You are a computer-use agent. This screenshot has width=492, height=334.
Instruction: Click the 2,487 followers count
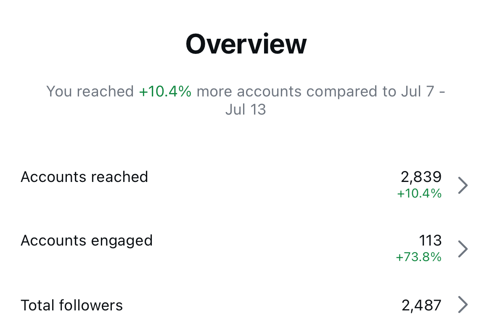pos(421,305)
